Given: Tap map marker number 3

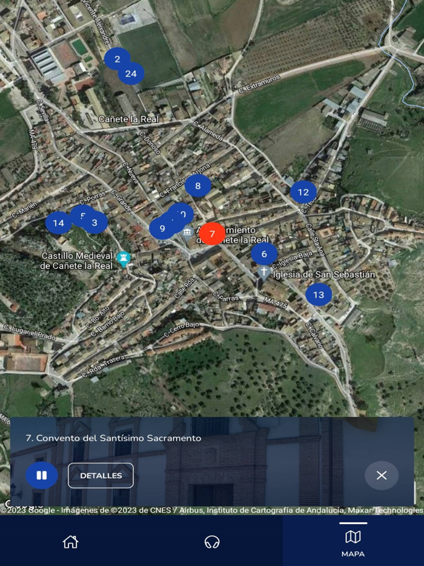Looking at the screenshot, I should [x=94, y=223].
